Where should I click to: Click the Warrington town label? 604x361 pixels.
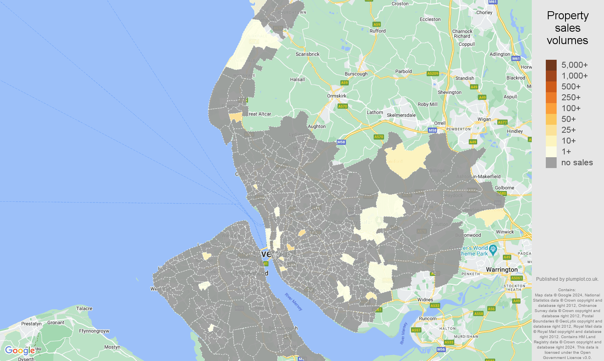pyautogui.click(x=502, y=270)
